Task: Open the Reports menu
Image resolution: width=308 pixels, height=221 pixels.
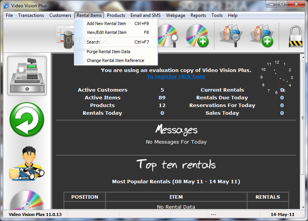Action: [198, 15]
